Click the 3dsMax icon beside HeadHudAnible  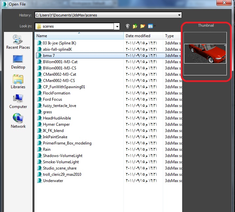(x=39, y=118)
